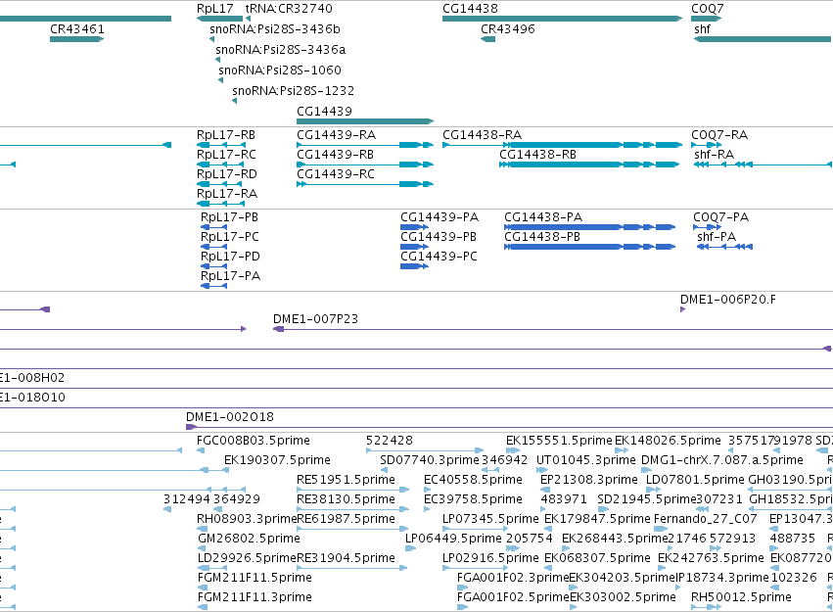Select transcript COQ7-RA
This screenshot has height=612, width=833.
[719, 135]
